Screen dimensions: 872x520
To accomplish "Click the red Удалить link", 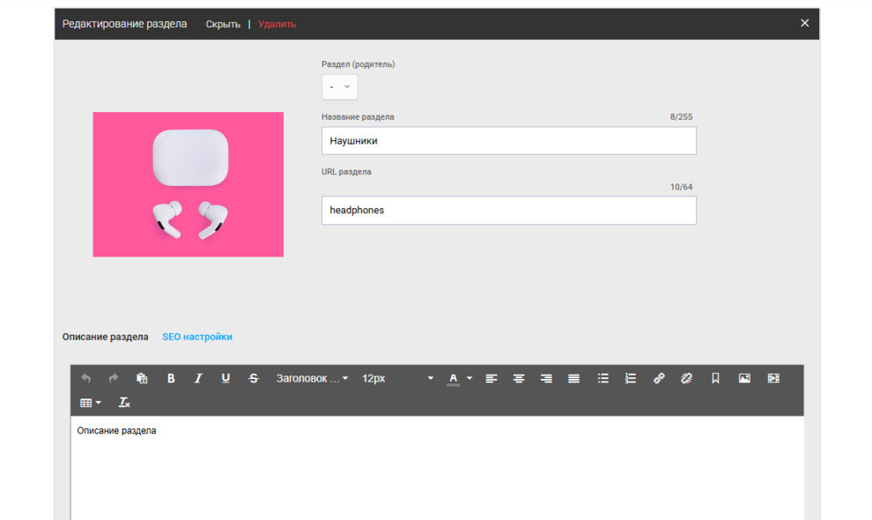I will (277, 24).
